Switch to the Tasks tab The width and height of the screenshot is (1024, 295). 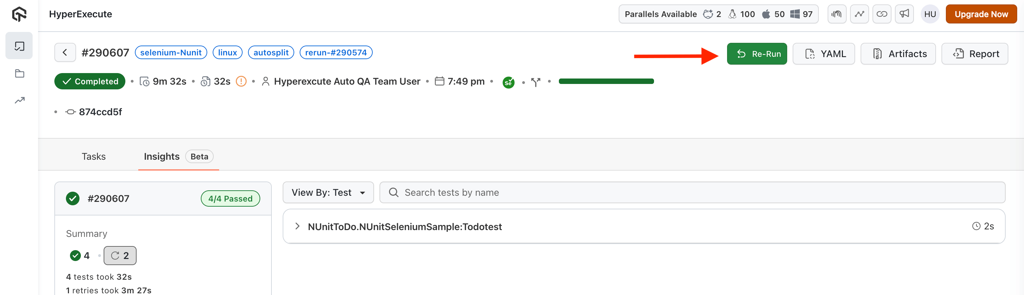click(x=93, y=157)
